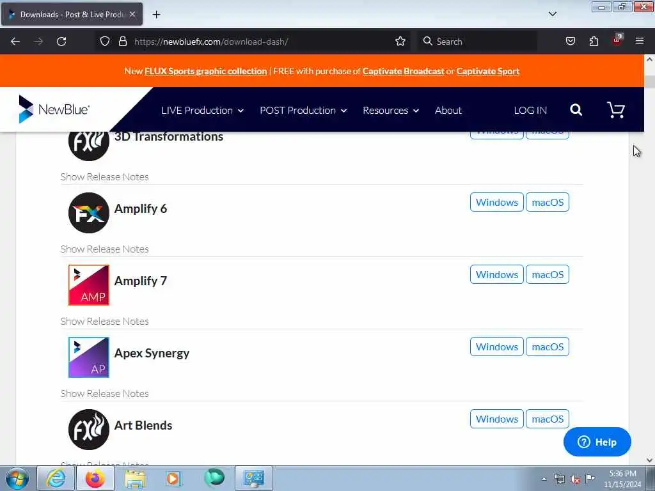Show Release Notes under Amplify 6

pos(104,249)
